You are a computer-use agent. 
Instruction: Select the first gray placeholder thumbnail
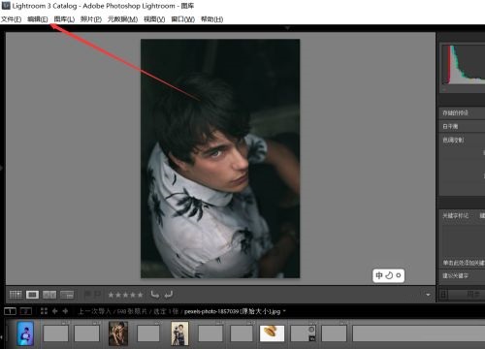point(55,333)
